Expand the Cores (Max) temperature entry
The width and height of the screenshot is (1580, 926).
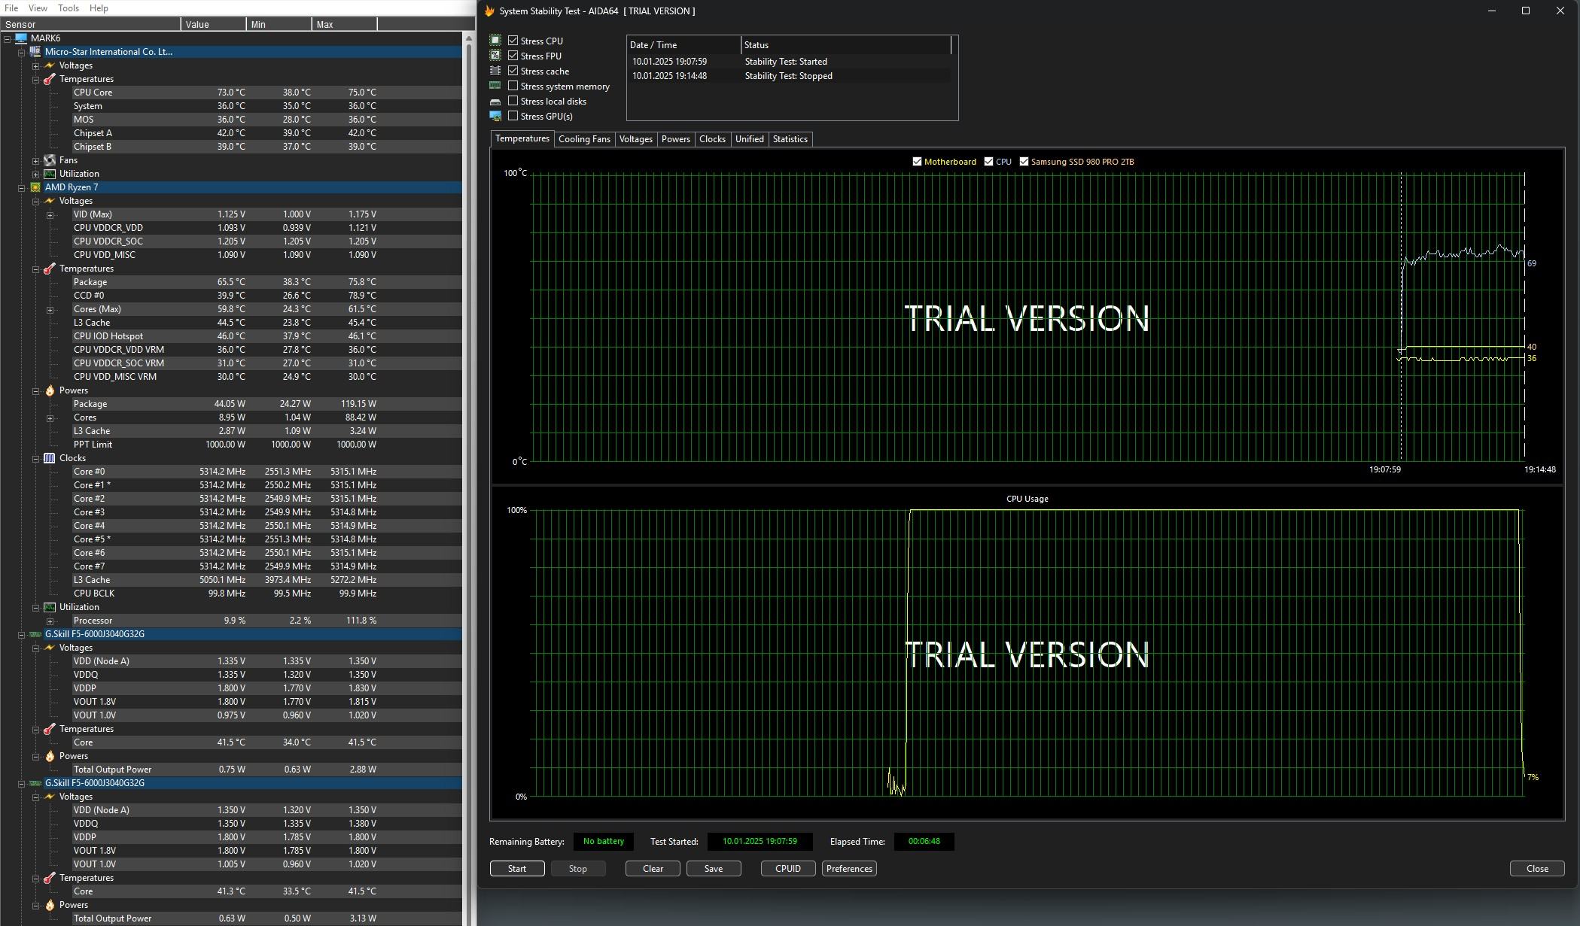[50, 309]
